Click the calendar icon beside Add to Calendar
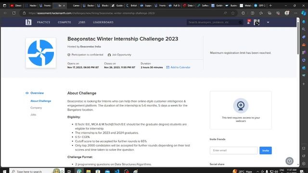Image resolution: width=308 pixels, height=173 pixels. [x=168, y=67]
